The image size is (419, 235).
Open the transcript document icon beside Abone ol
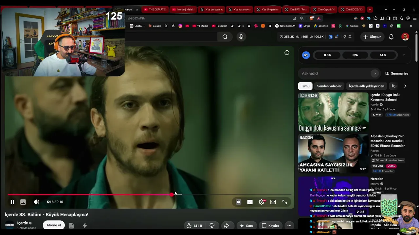(71, 226)
